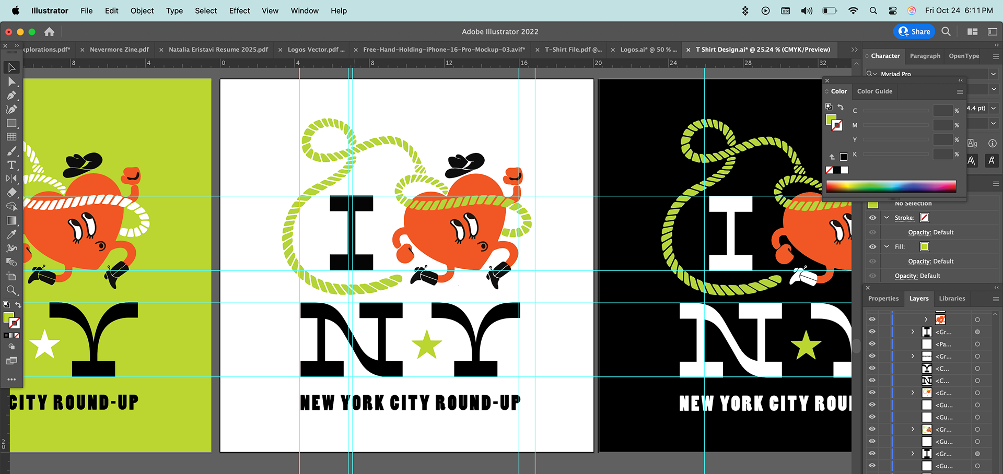
Task: Switch to the Libraries tab
Action: point(952,299)
